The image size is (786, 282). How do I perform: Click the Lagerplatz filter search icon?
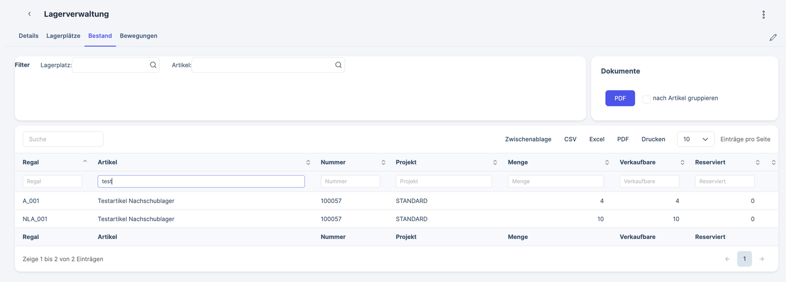click(x=153, y=65)
